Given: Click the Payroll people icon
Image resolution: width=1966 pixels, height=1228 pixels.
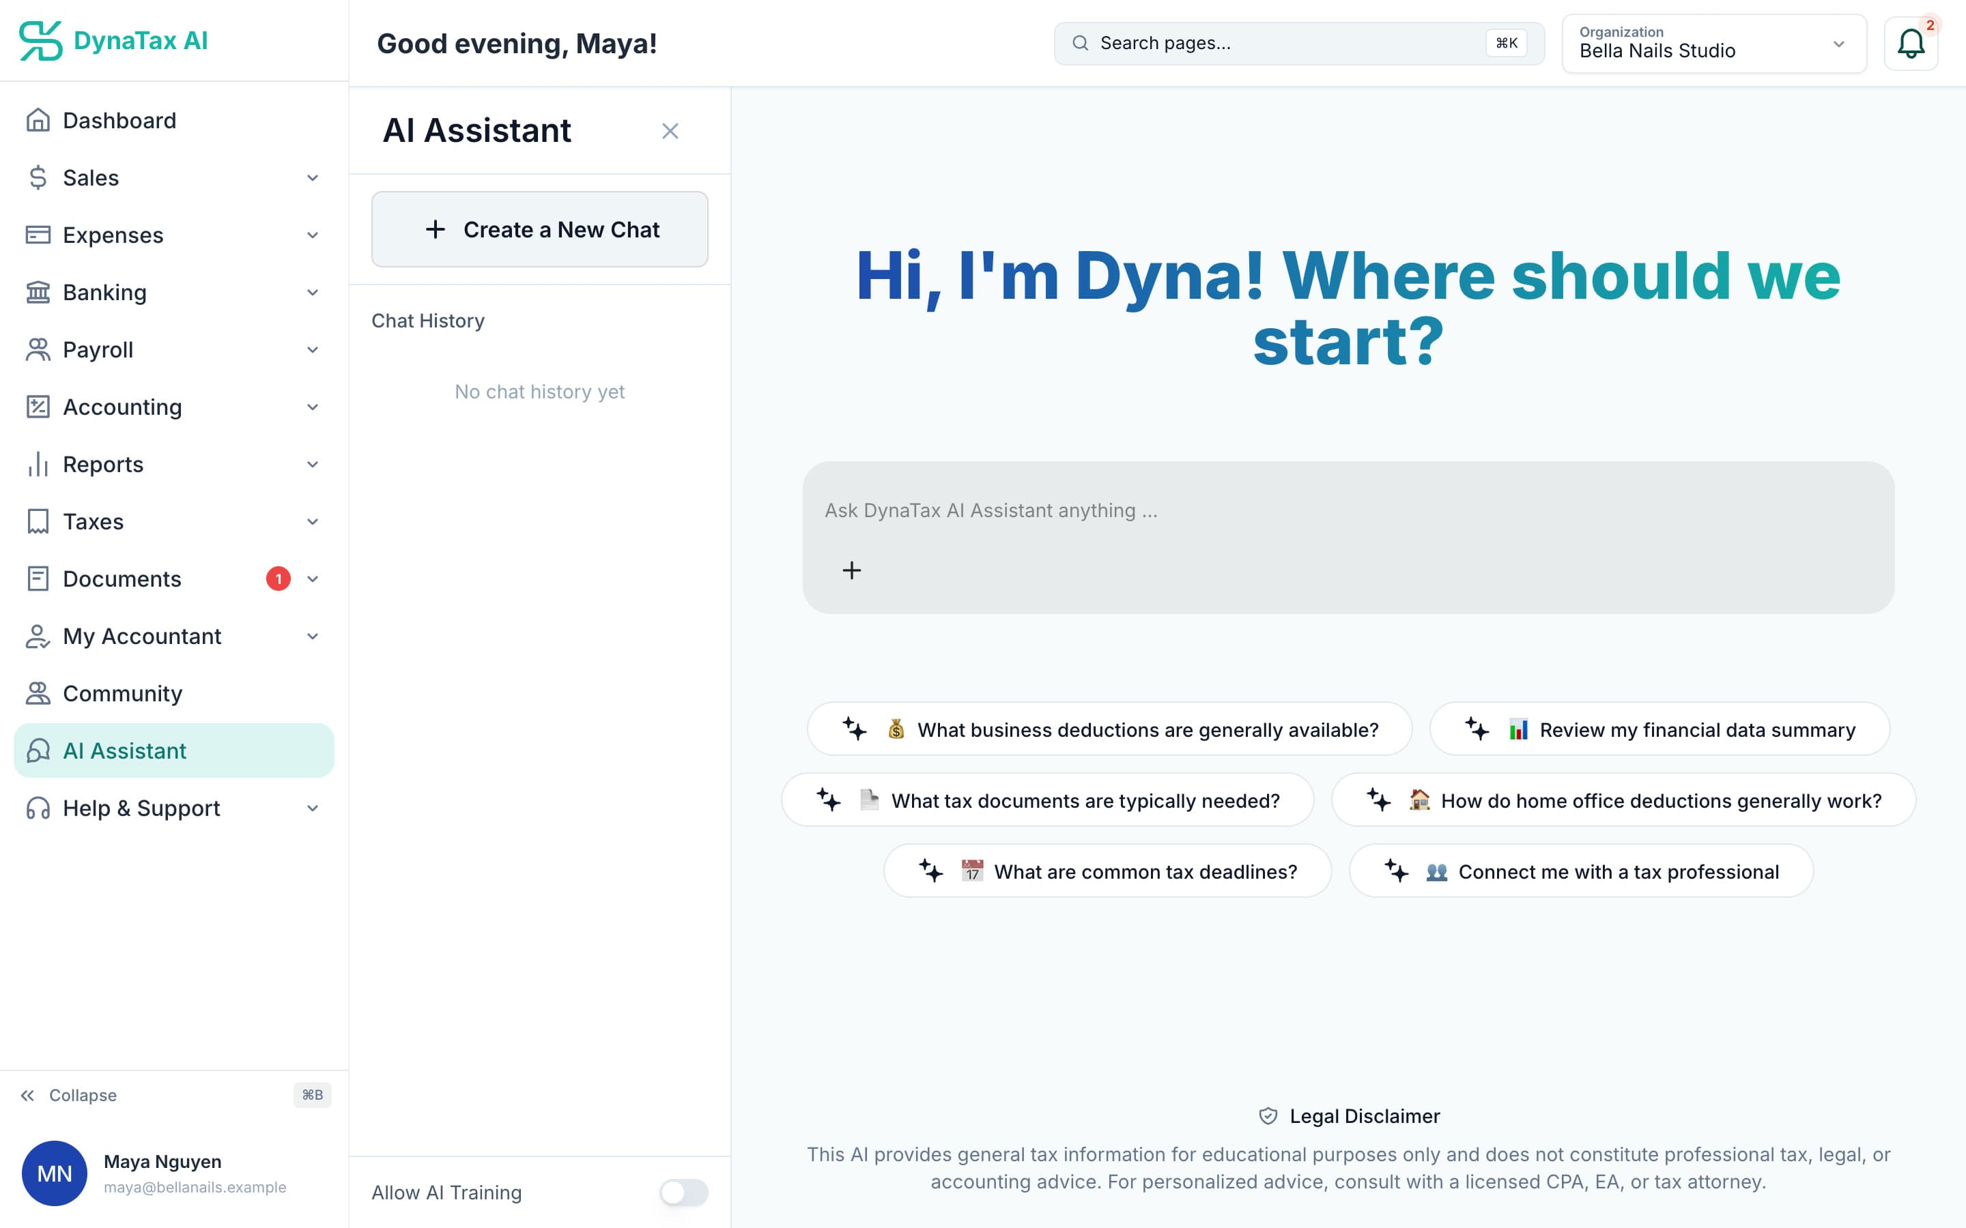Looking at the screenshot, I should coord(38,349).
